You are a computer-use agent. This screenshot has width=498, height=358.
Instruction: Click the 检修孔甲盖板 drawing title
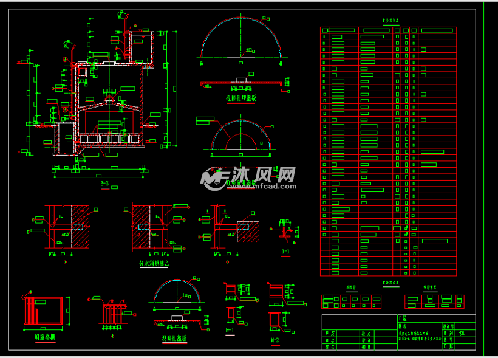tap(241, 98)
